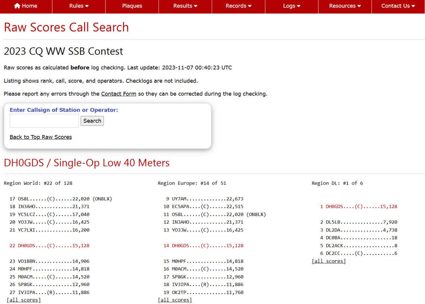Expand the Results dropdown menu

point(185,6)
